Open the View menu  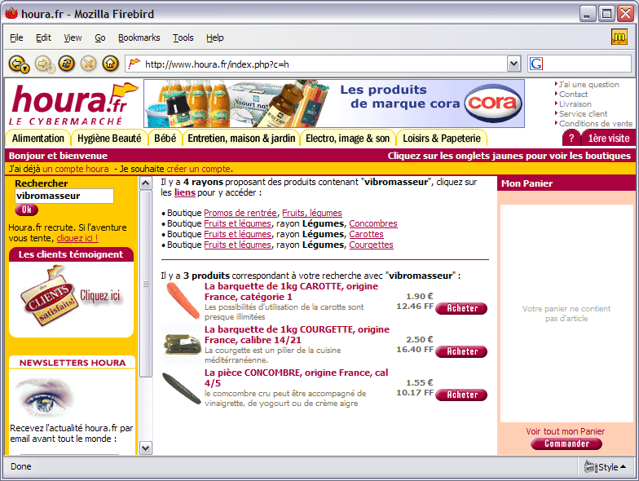[73, 38]
